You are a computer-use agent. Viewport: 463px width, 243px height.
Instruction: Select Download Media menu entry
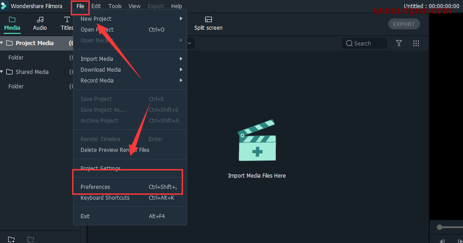point(130,70)
